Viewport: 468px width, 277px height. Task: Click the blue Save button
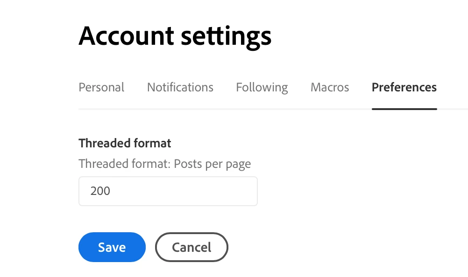112,247
